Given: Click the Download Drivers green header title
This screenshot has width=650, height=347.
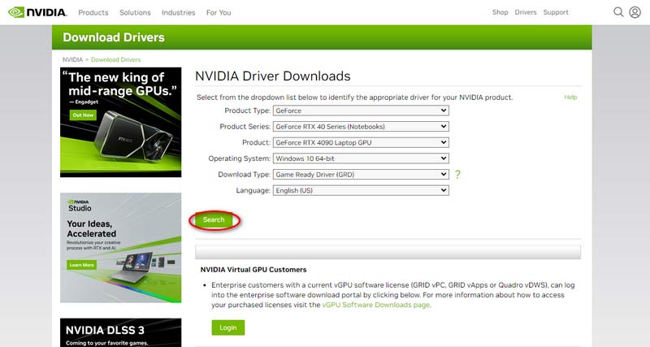Looking at the screenshot, I should tap(114, 37).
